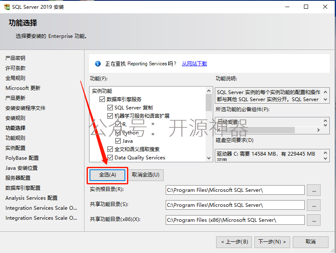
Task: Select the 安装安装程序文件 step
Action: click(x=25, y=108)
